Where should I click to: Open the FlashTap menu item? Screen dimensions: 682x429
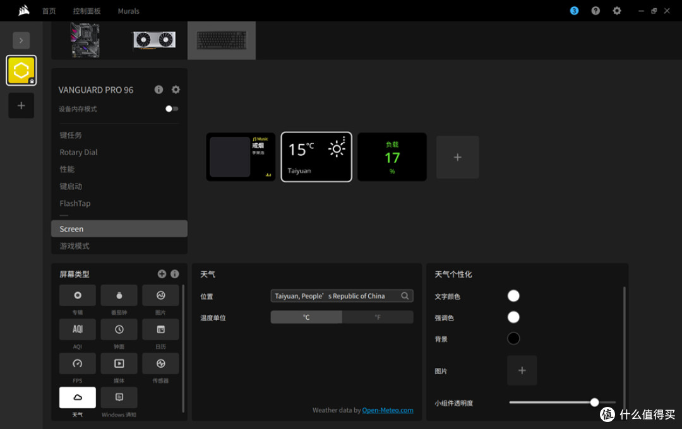(x=119, y=203)
